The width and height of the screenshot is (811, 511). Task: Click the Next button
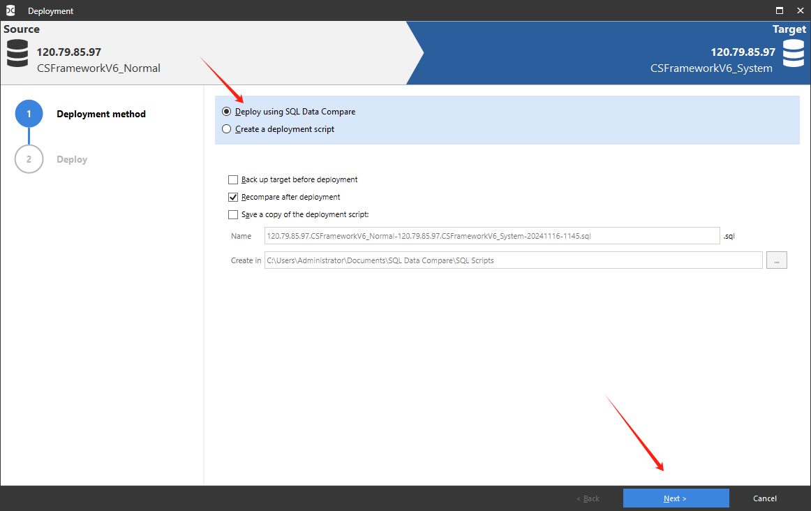(x=676, y=498)
